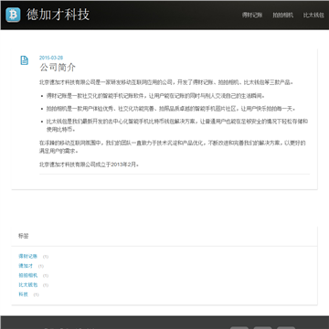
Task: Click the 标签 section heading
Action: coord(24,236)
